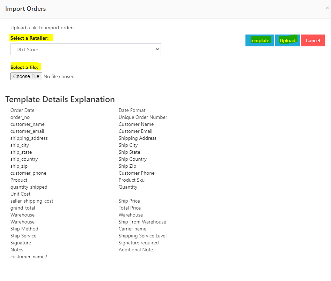Click the customer_email field name
Image resolution: width=331 pixels, height=281 pixels.
point(27,131)
